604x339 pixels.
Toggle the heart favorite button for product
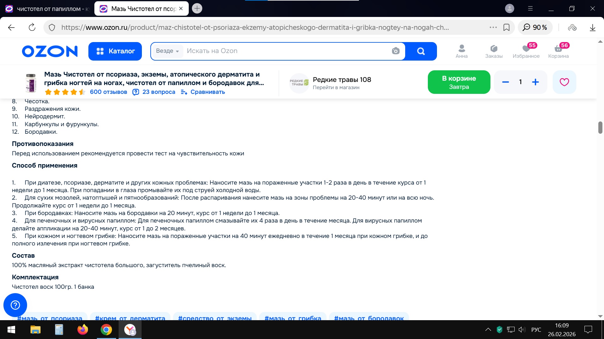(x=564, y=82)
